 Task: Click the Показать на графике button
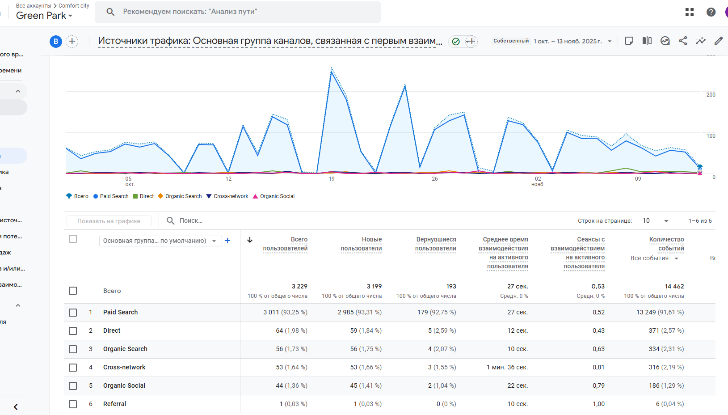[x=109, y=221]
